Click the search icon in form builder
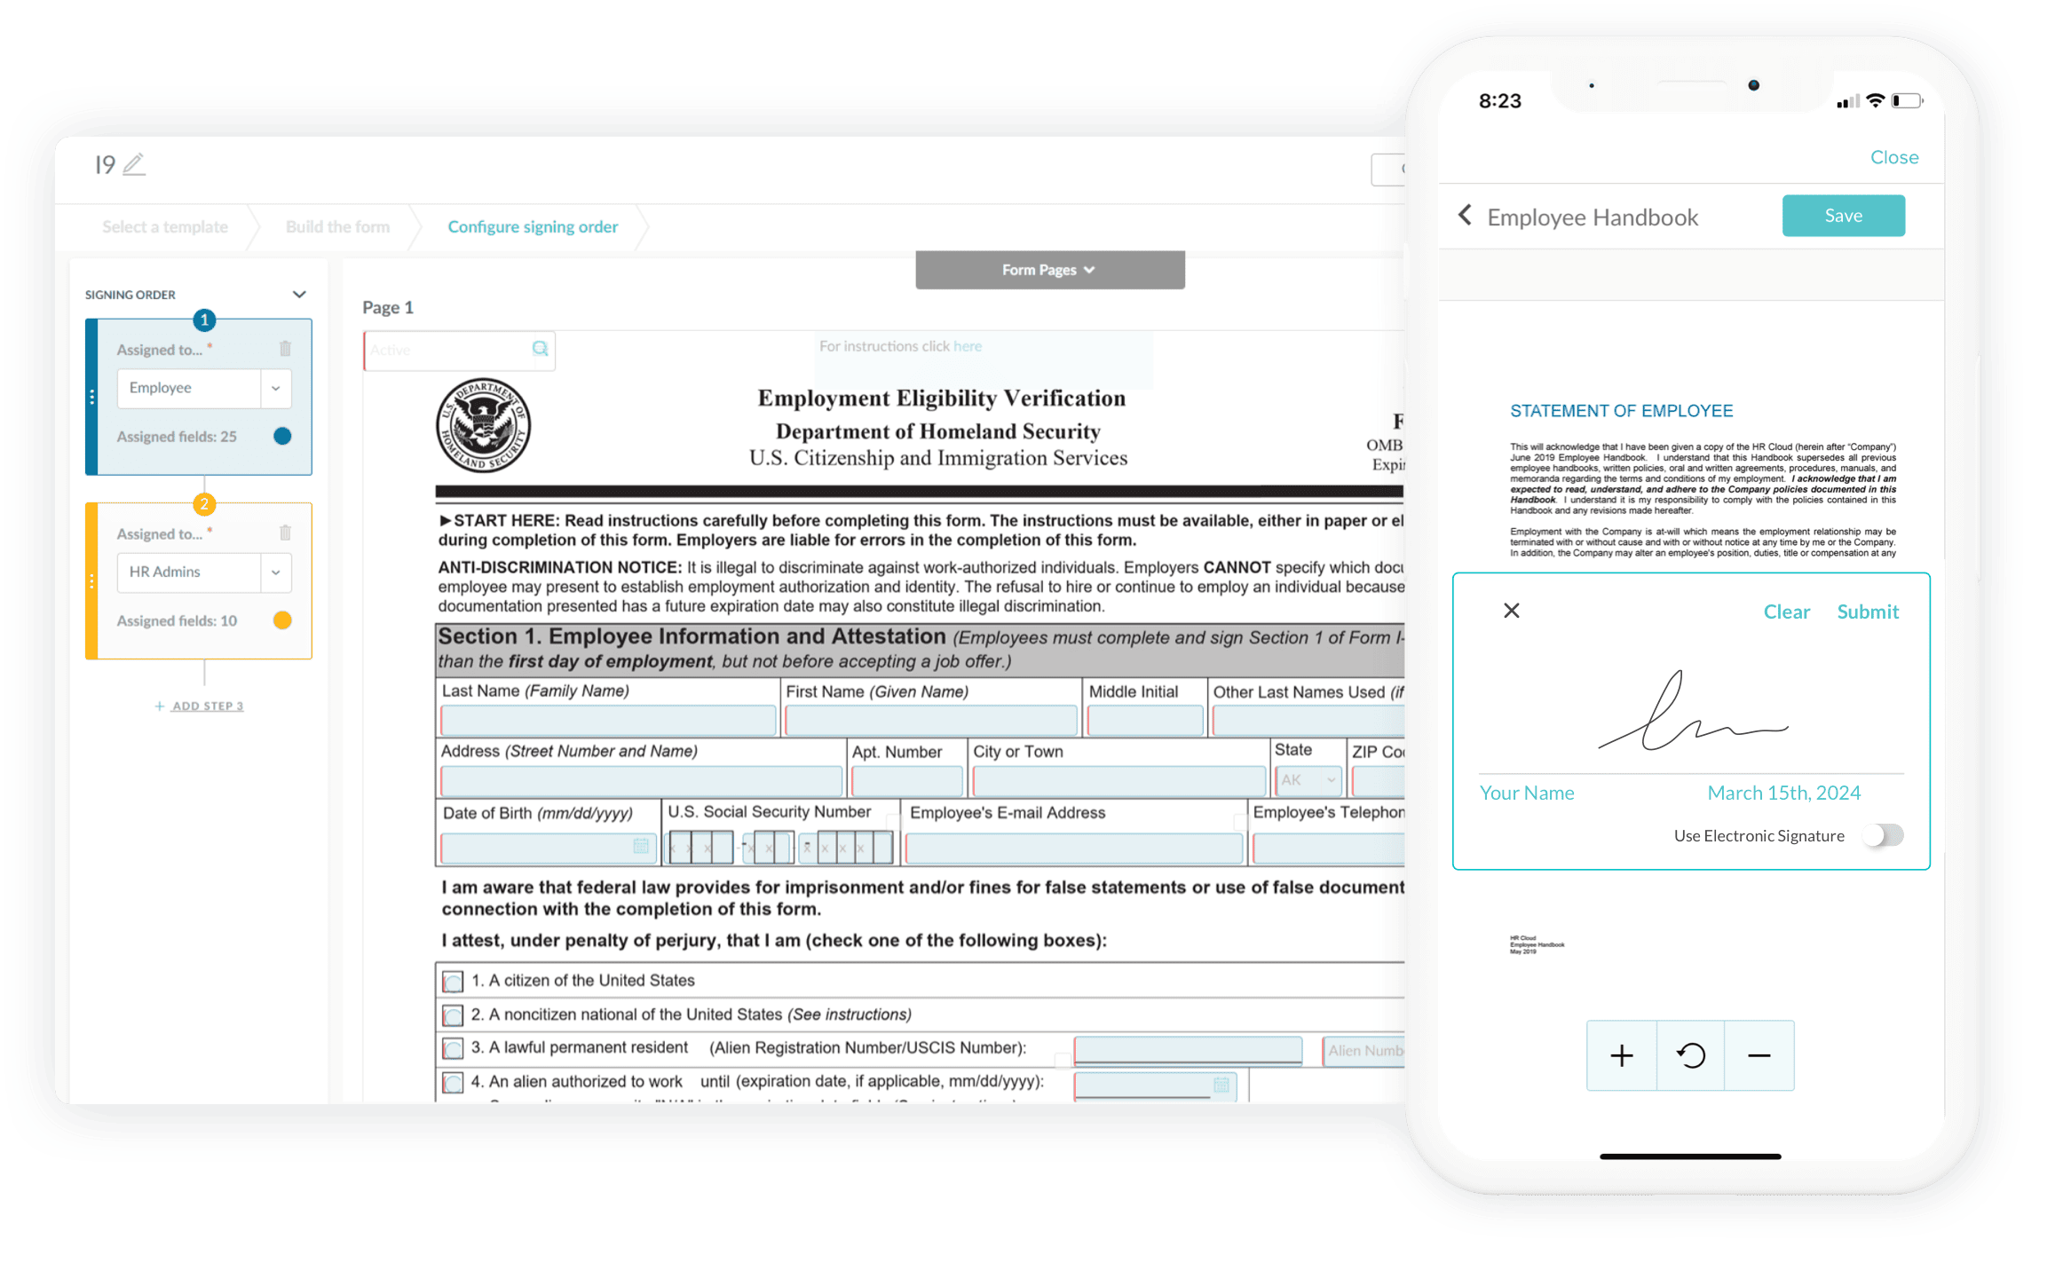Image resolution: width=2063 pixels, height=1271 pixels. click(x=542, y=349)
